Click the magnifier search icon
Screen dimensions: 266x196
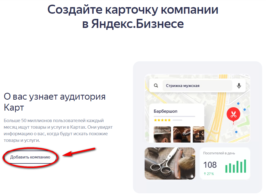click(156, 85)
